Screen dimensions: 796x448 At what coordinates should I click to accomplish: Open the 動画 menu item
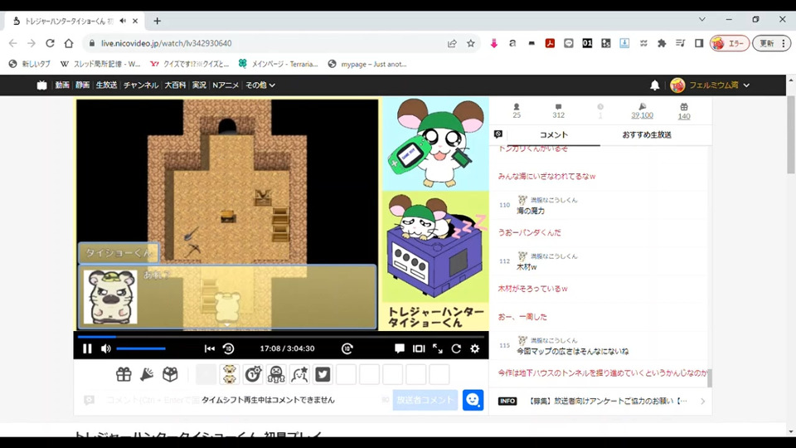[62, 85]
